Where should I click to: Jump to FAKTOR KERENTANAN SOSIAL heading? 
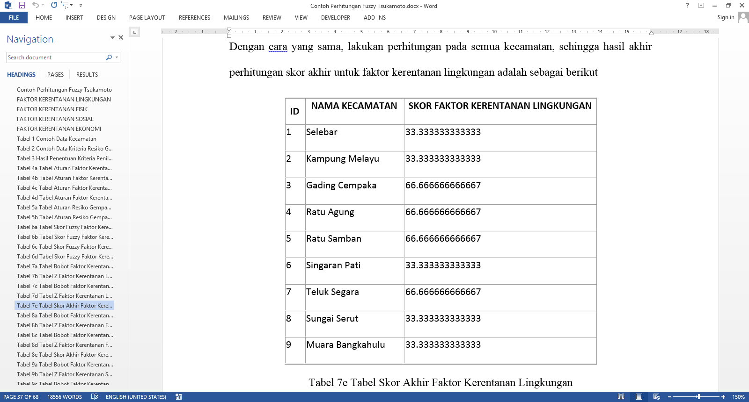coord(55,119)
